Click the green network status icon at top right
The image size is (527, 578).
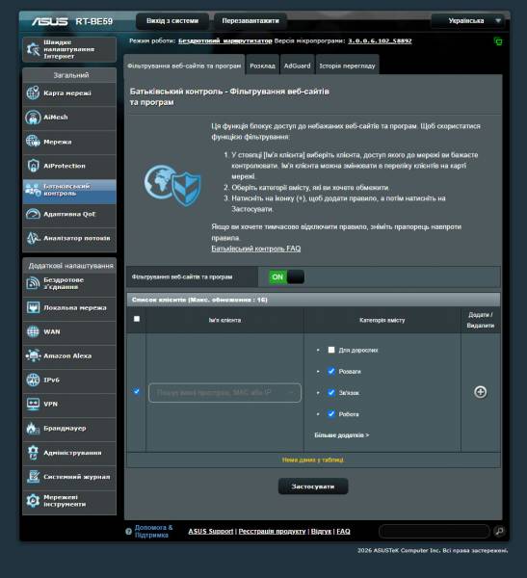tap(498, 41)
